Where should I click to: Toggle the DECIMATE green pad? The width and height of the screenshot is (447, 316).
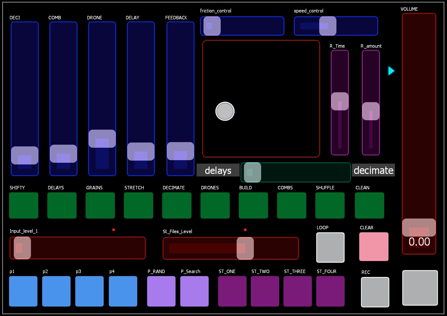pos(177,205)
